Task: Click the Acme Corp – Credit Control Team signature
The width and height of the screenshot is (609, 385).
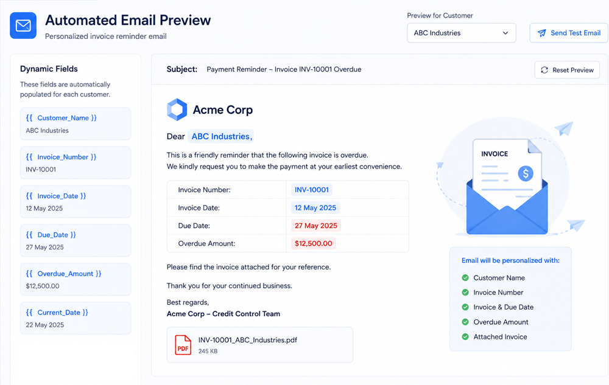Action: coord(224,314)
